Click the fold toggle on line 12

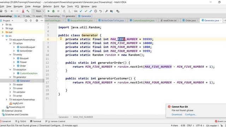57,63
